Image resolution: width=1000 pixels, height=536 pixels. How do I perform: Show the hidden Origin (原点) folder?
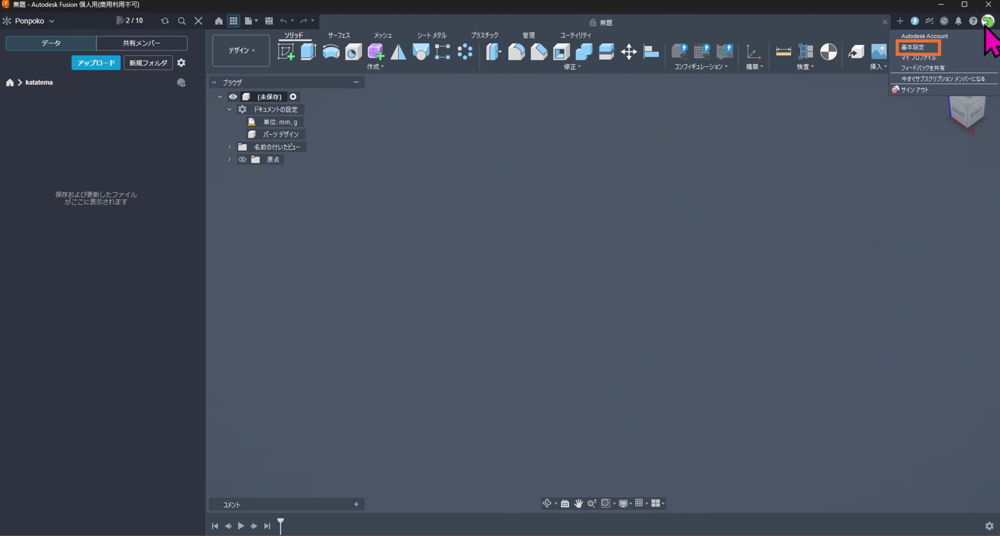pyautogui.click(x=242, y=159)
